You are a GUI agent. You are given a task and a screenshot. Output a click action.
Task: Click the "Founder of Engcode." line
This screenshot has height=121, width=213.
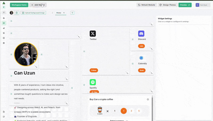(x=27, y=116)
